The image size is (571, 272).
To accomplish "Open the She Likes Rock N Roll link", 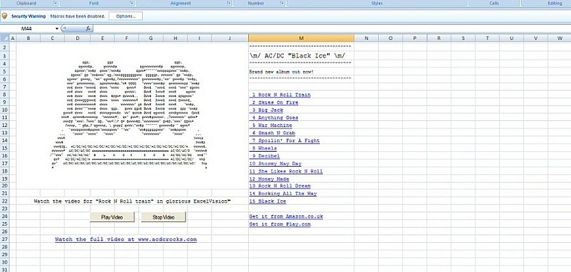I will click(286, 171).
